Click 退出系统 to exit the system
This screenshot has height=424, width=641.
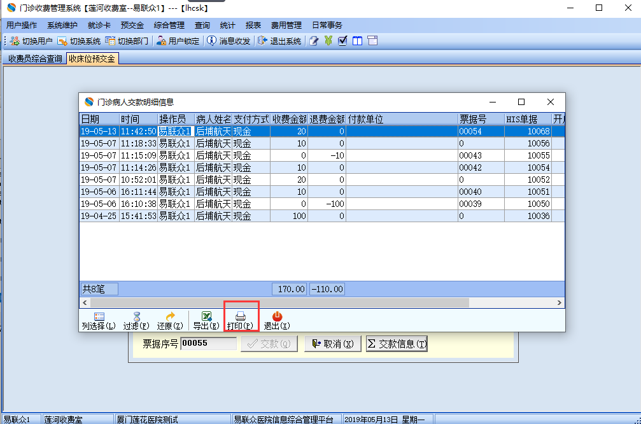[x=279, y=41]
